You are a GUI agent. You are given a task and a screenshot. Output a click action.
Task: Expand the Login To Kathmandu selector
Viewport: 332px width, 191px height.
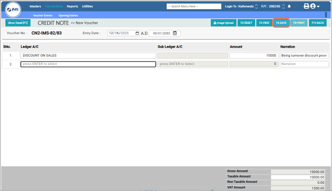pos(256,6)
